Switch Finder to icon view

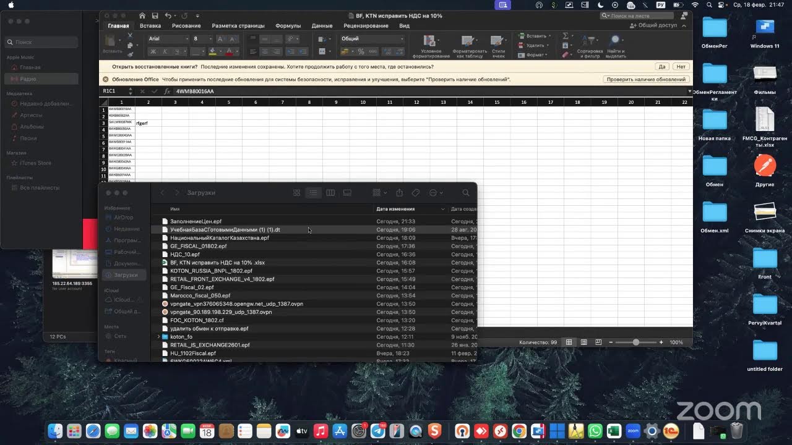click(296, 193)
